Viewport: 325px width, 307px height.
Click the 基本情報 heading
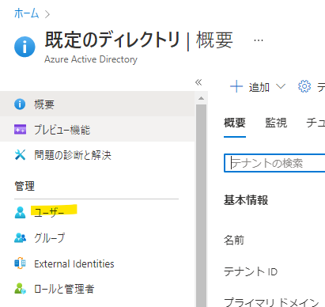pos(246,200)
